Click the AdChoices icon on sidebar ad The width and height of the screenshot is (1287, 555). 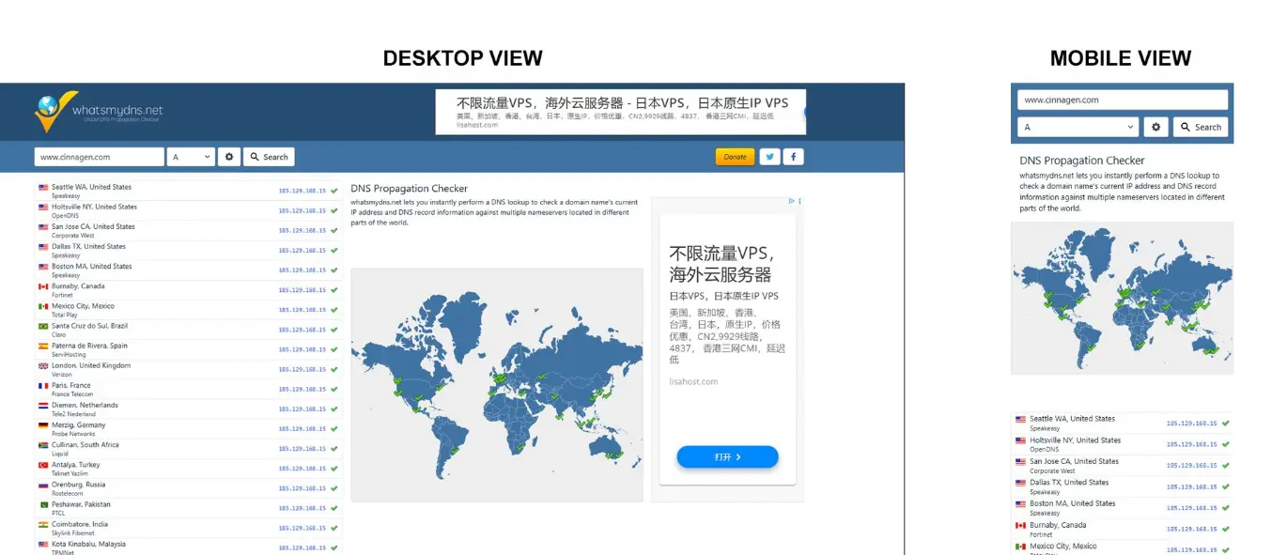pos(793,201)
